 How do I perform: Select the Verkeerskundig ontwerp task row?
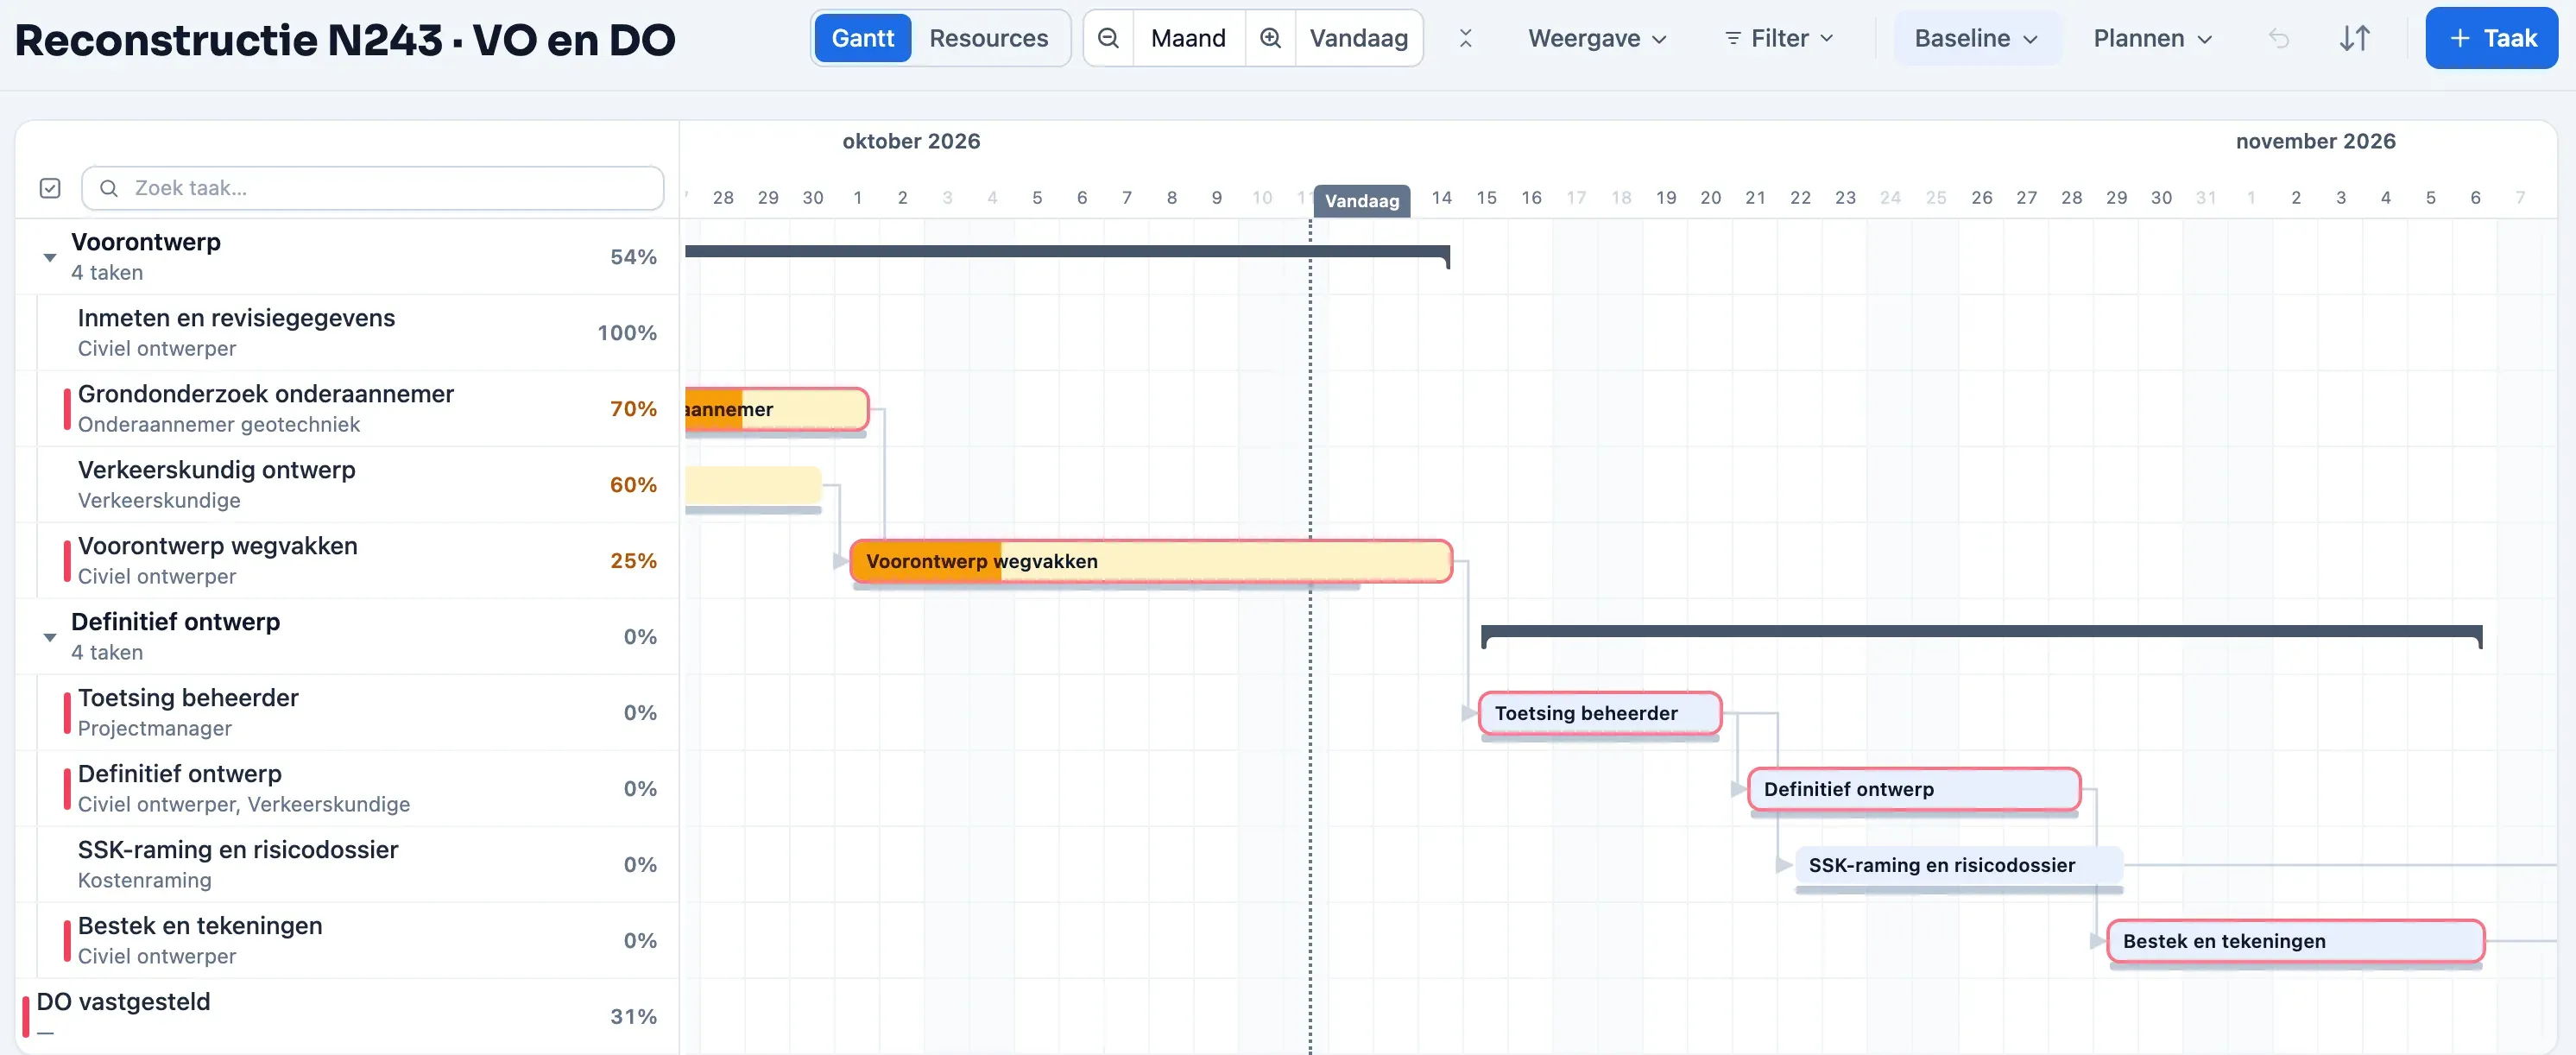[347, 485]
